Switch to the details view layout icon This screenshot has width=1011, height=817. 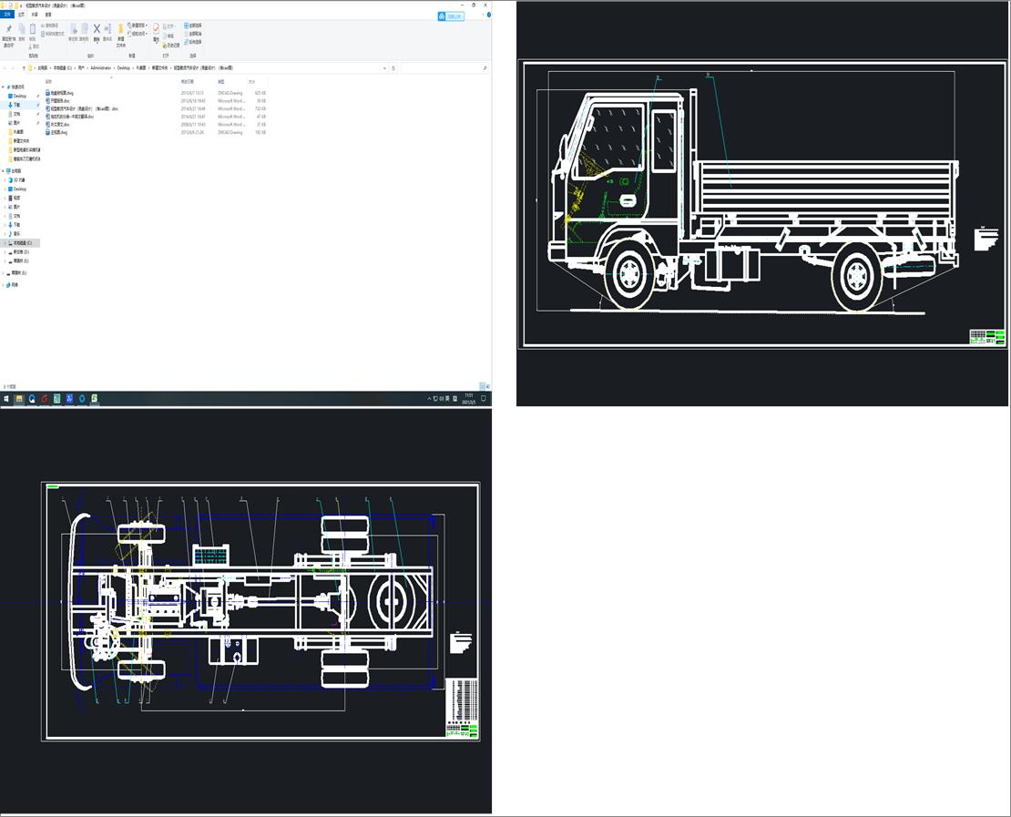coord(483,386)
